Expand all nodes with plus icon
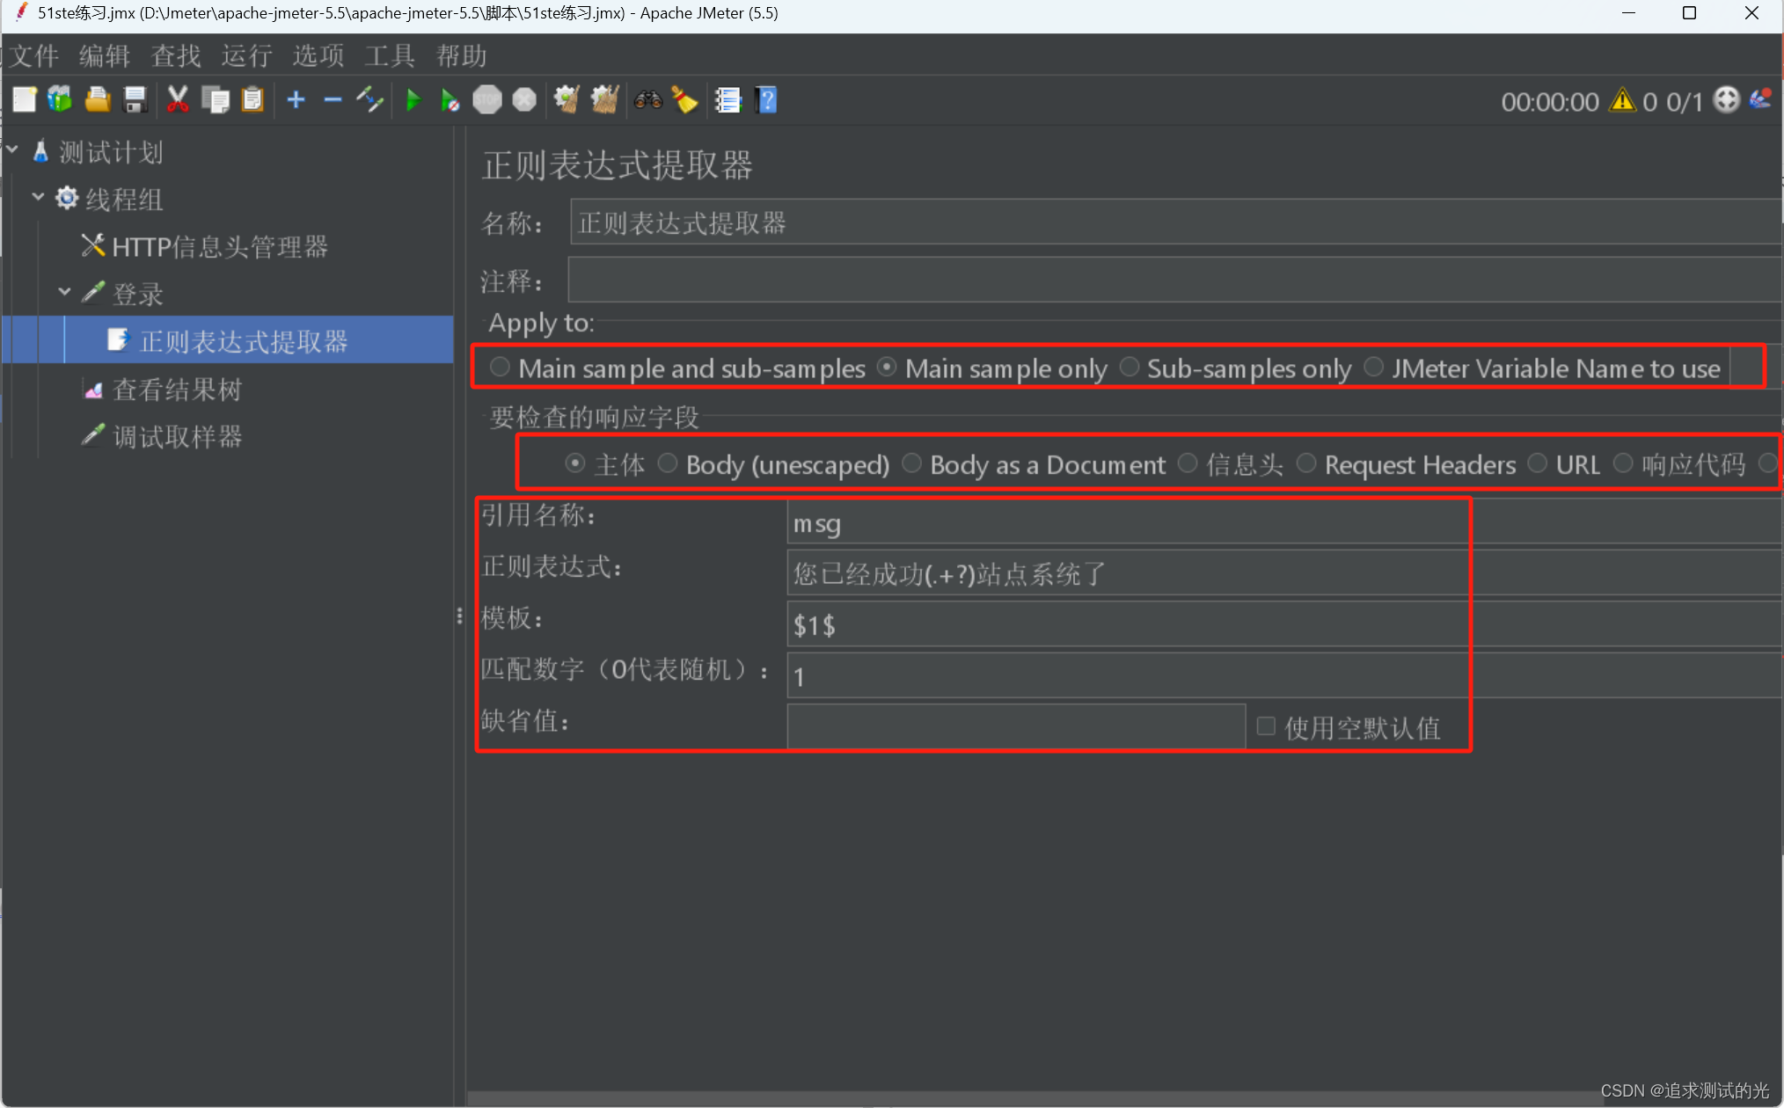 [296, 100]
